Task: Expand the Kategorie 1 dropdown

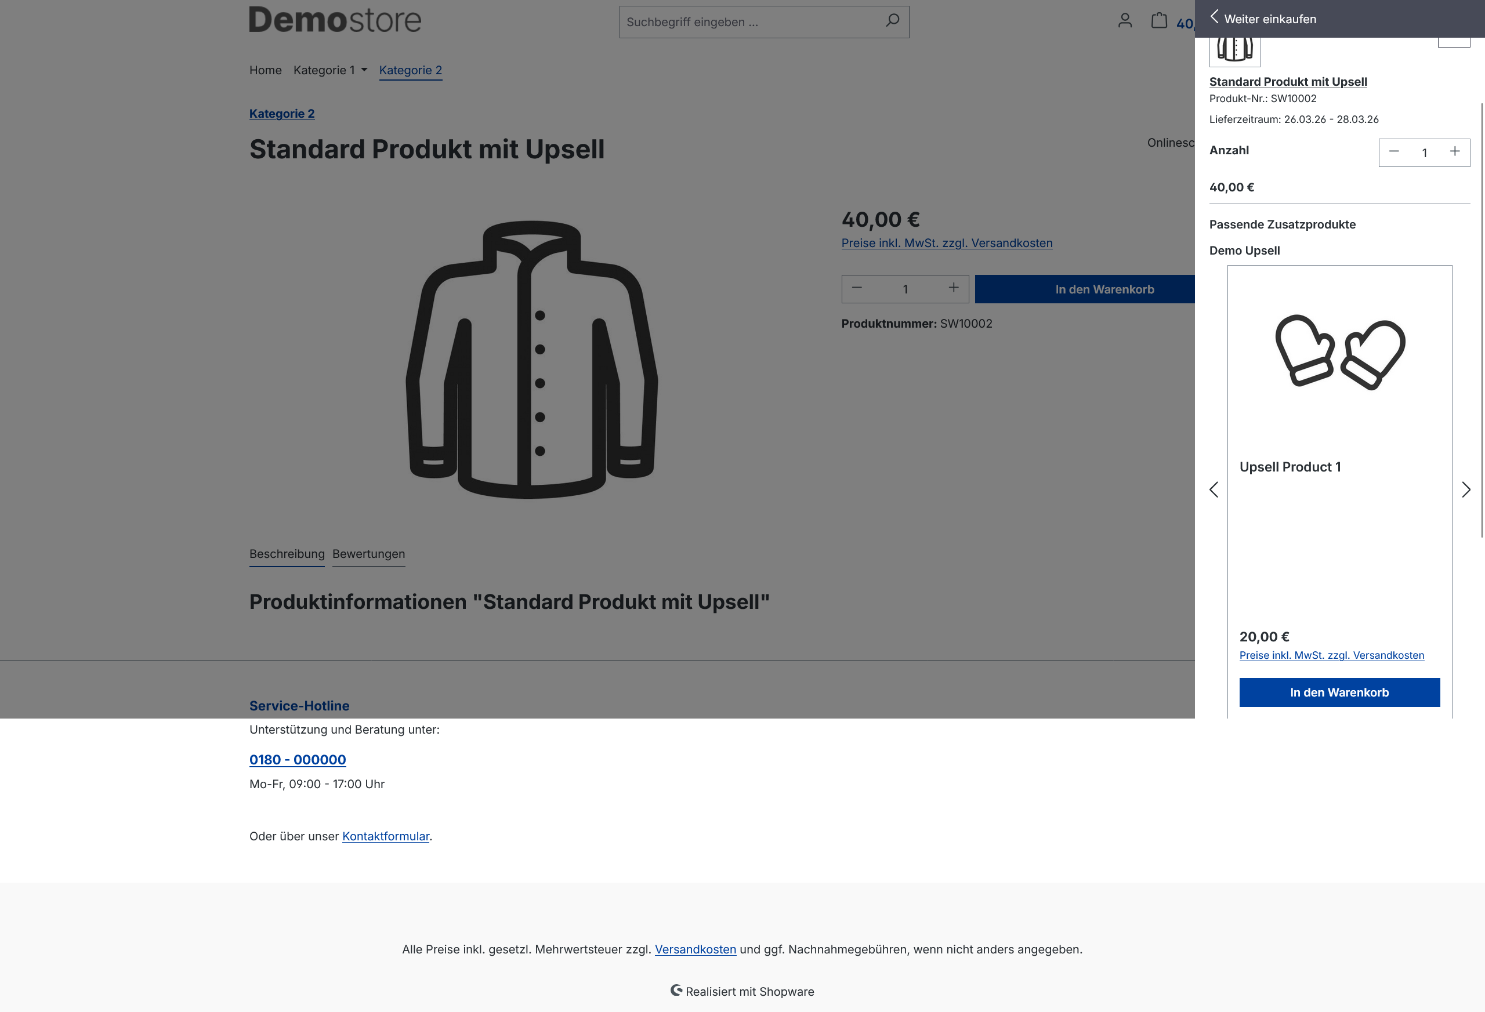Action: (x=331, y=70)
